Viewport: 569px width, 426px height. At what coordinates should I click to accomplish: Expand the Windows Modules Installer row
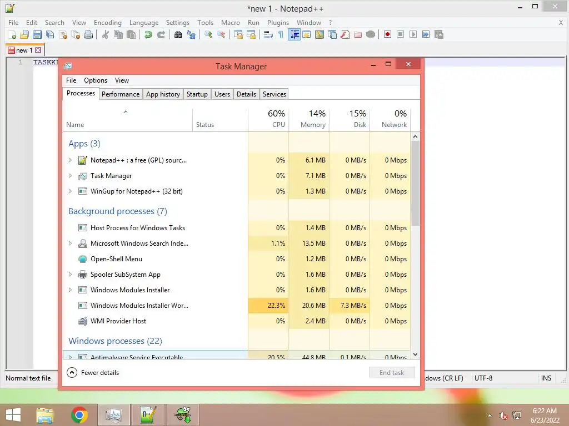pyautogui.click(x=71, y=290)
